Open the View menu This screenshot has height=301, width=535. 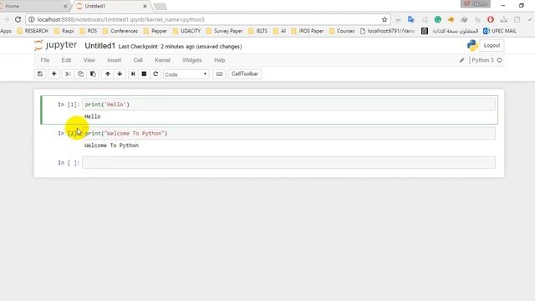(x=89, y=60)
